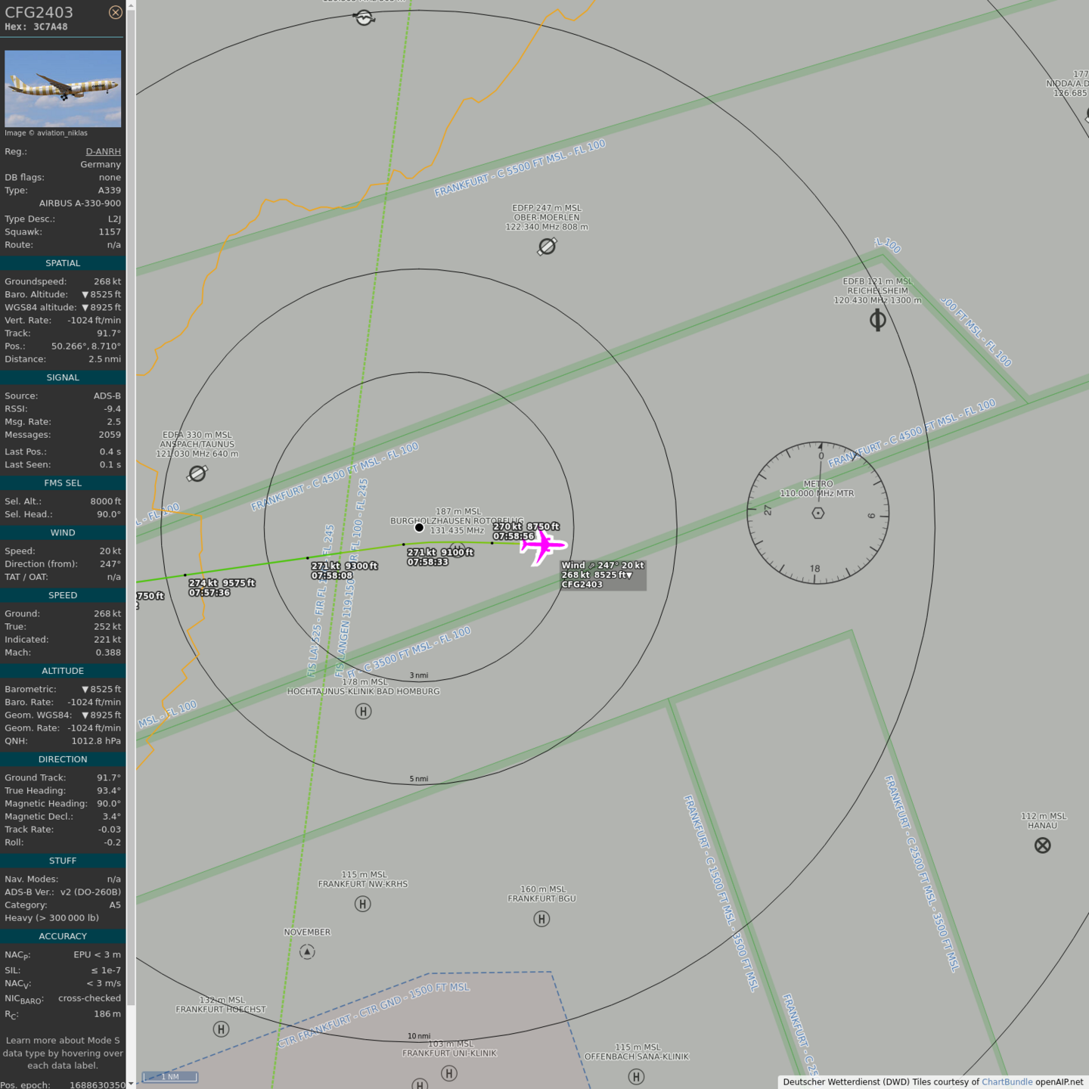The height and width of the screenshot is (1089, 1089).
Task: Click the CFG2403 wind data label box
Action: [603, 575]
